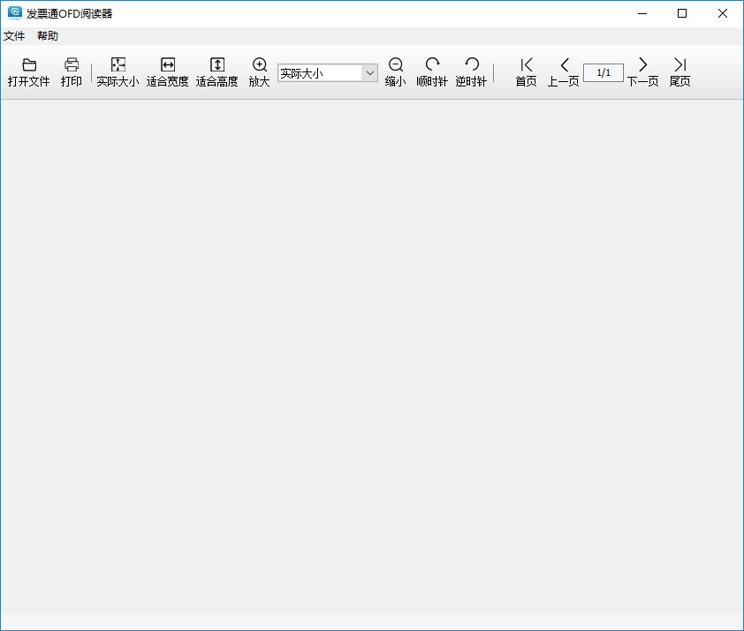Maximize the OFD reader window
Viewport: 744px width, 631px height.
pos(682,13)
